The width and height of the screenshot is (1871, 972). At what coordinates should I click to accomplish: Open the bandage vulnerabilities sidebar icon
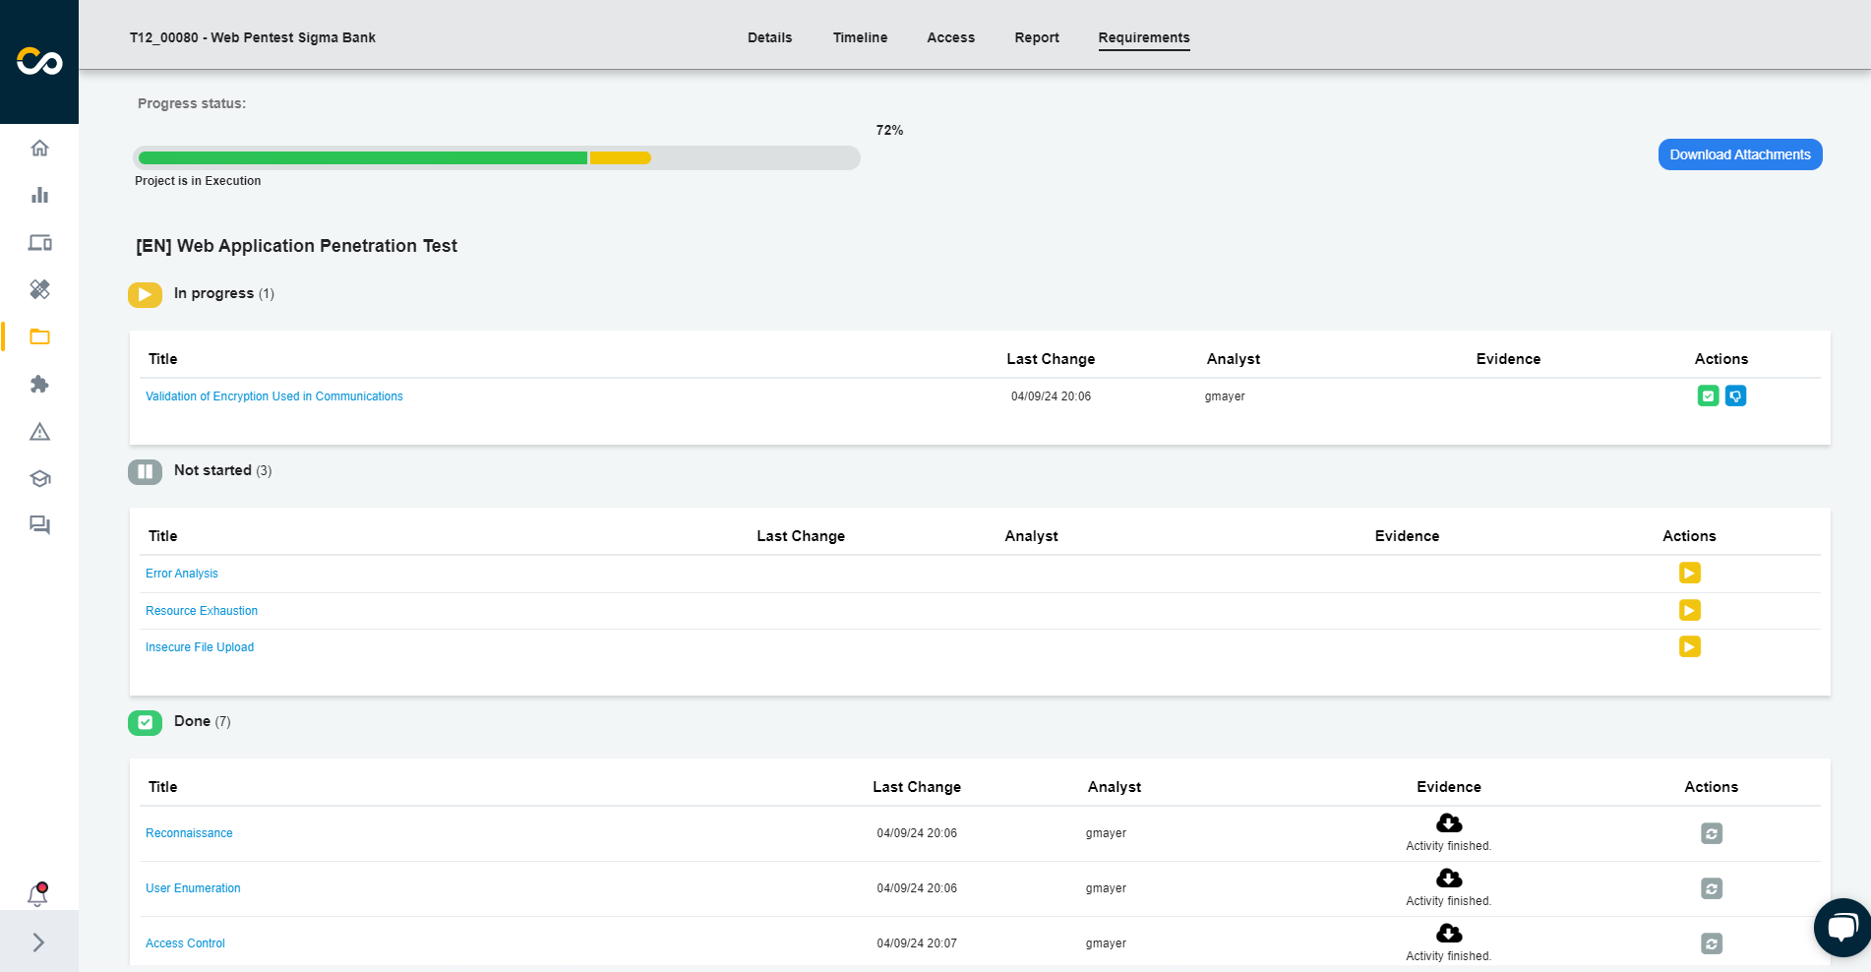39,289
